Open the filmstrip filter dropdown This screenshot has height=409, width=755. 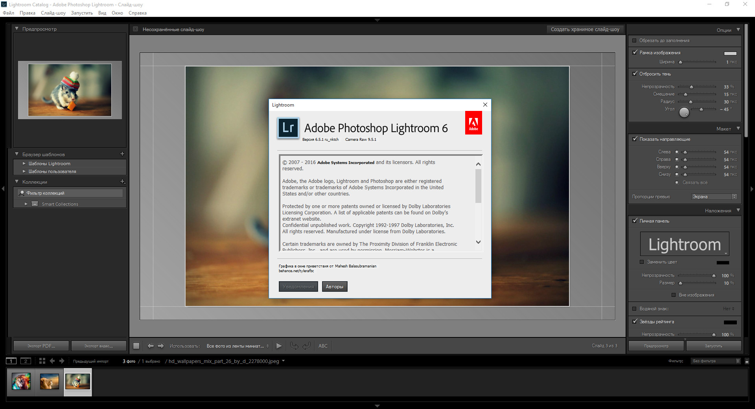(x=716, y=361)
